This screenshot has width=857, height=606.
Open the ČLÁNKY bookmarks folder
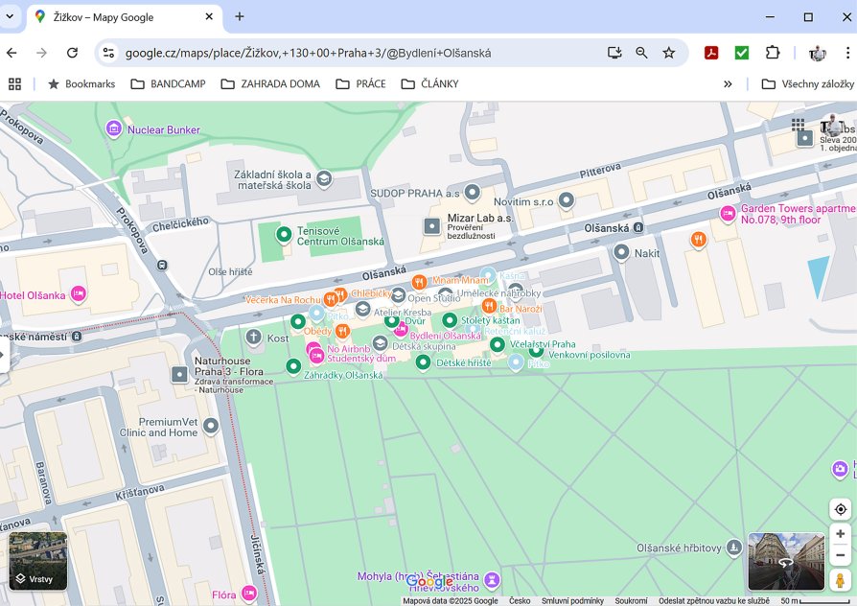429,83
